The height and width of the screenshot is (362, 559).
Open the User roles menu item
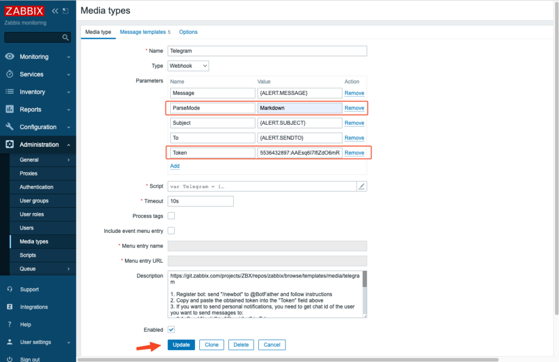pos(32,214)
